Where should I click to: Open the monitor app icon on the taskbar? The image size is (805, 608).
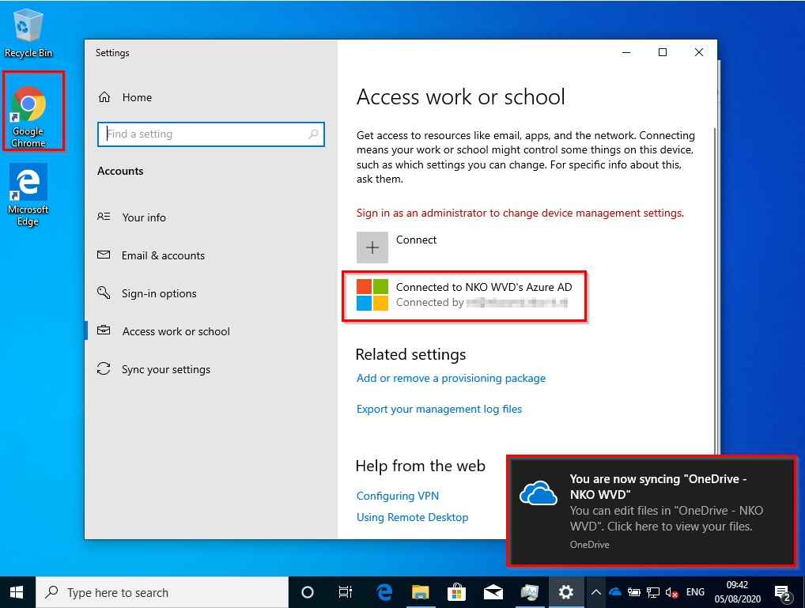(529, 593)
